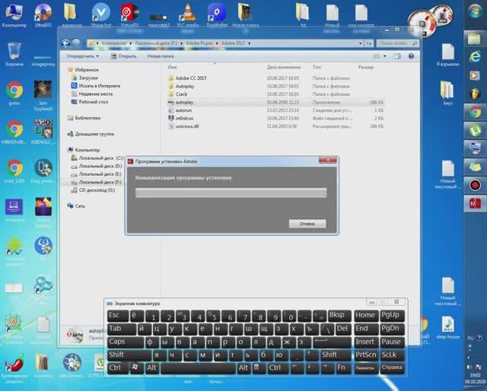Click the red record button taskbar icon
This screenshot has width=487, height=391.
click(x=475, y=185)
